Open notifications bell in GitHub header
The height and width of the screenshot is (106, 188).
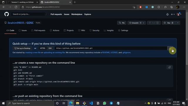[167, 14]
